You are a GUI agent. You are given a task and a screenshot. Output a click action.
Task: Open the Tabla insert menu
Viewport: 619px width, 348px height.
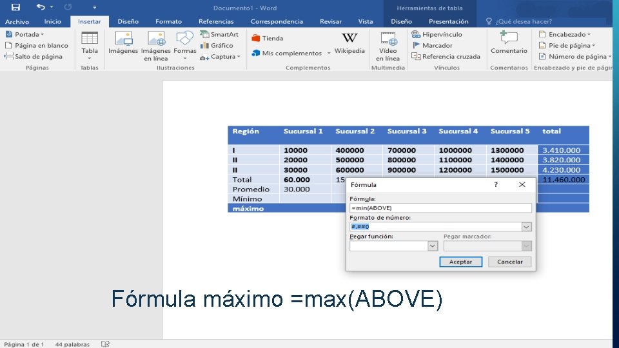90,45
